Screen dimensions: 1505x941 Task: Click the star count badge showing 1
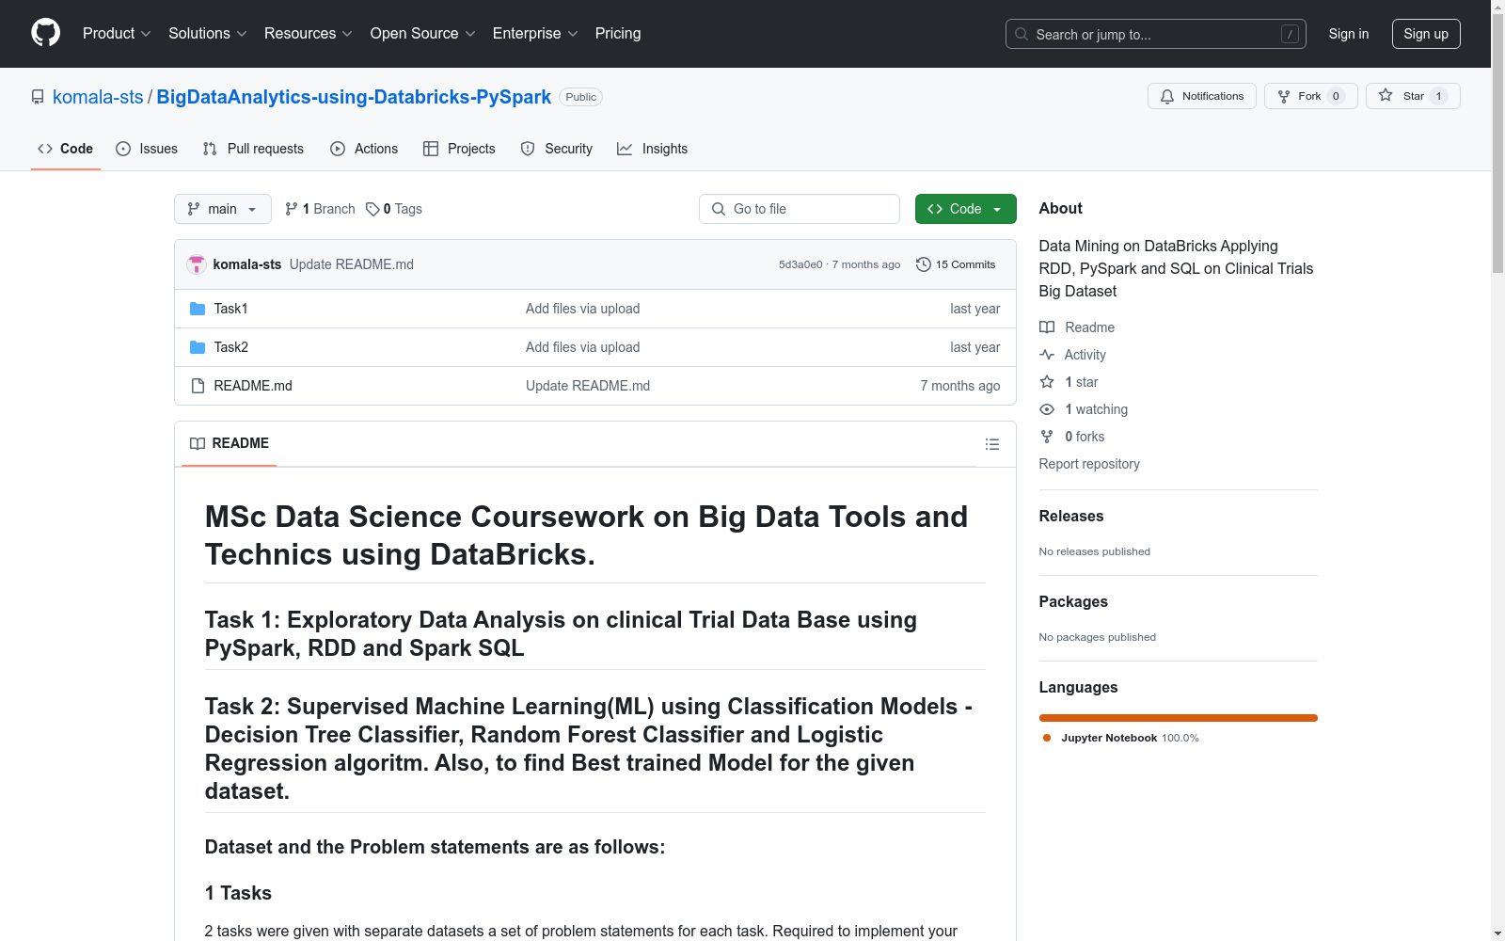click(1438, 96)
